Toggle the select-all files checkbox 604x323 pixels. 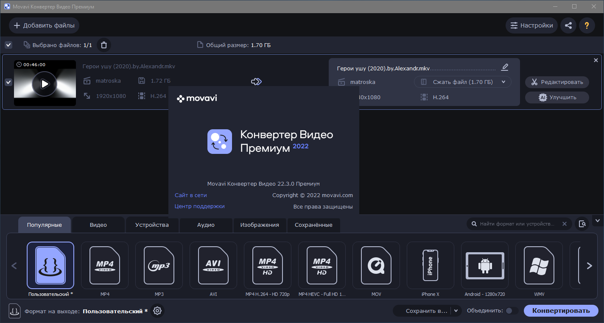(x=8, y=45)
